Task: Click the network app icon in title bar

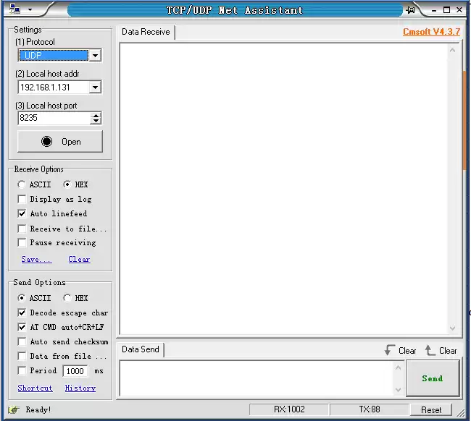Action: coord(14,9)
